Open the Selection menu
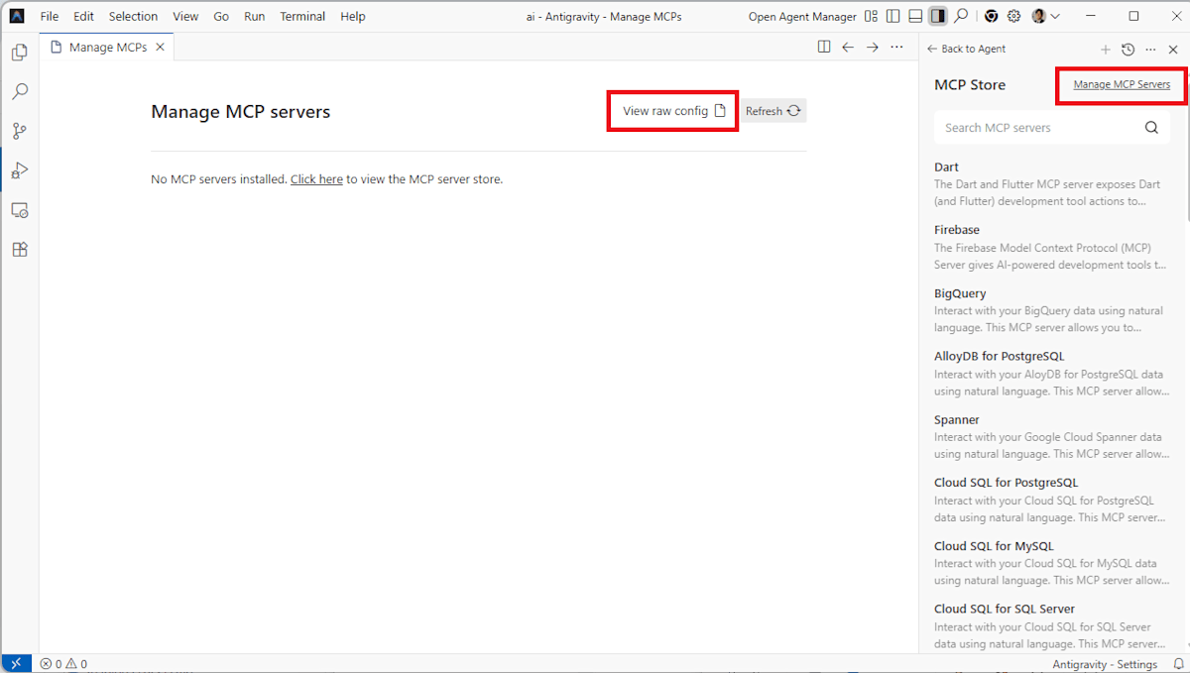Image resolution: width=1190 pixels, height=673 pixels. coord(133,16)
